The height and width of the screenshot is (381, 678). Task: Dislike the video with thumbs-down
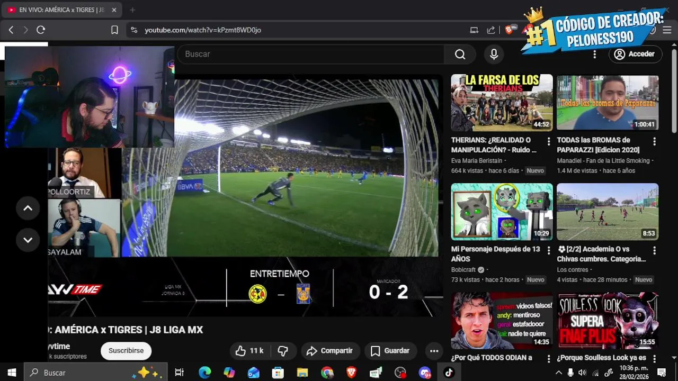pyautogui.click(x=283, y=351)
